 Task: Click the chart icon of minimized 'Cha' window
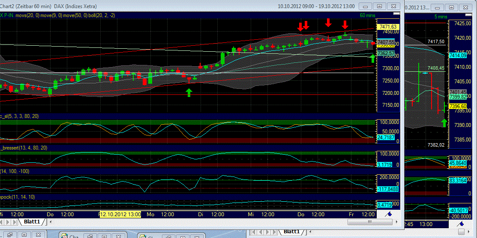(x=64, y=235)
